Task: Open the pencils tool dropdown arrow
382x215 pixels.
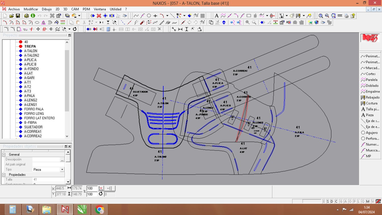Action: 304,16
